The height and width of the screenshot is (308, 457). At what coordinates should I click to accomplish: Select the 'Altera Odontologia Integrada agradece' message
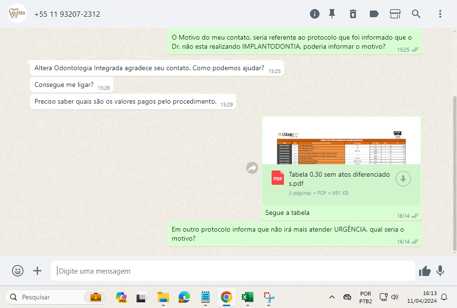pyautogui.click(x=157, y=68)
